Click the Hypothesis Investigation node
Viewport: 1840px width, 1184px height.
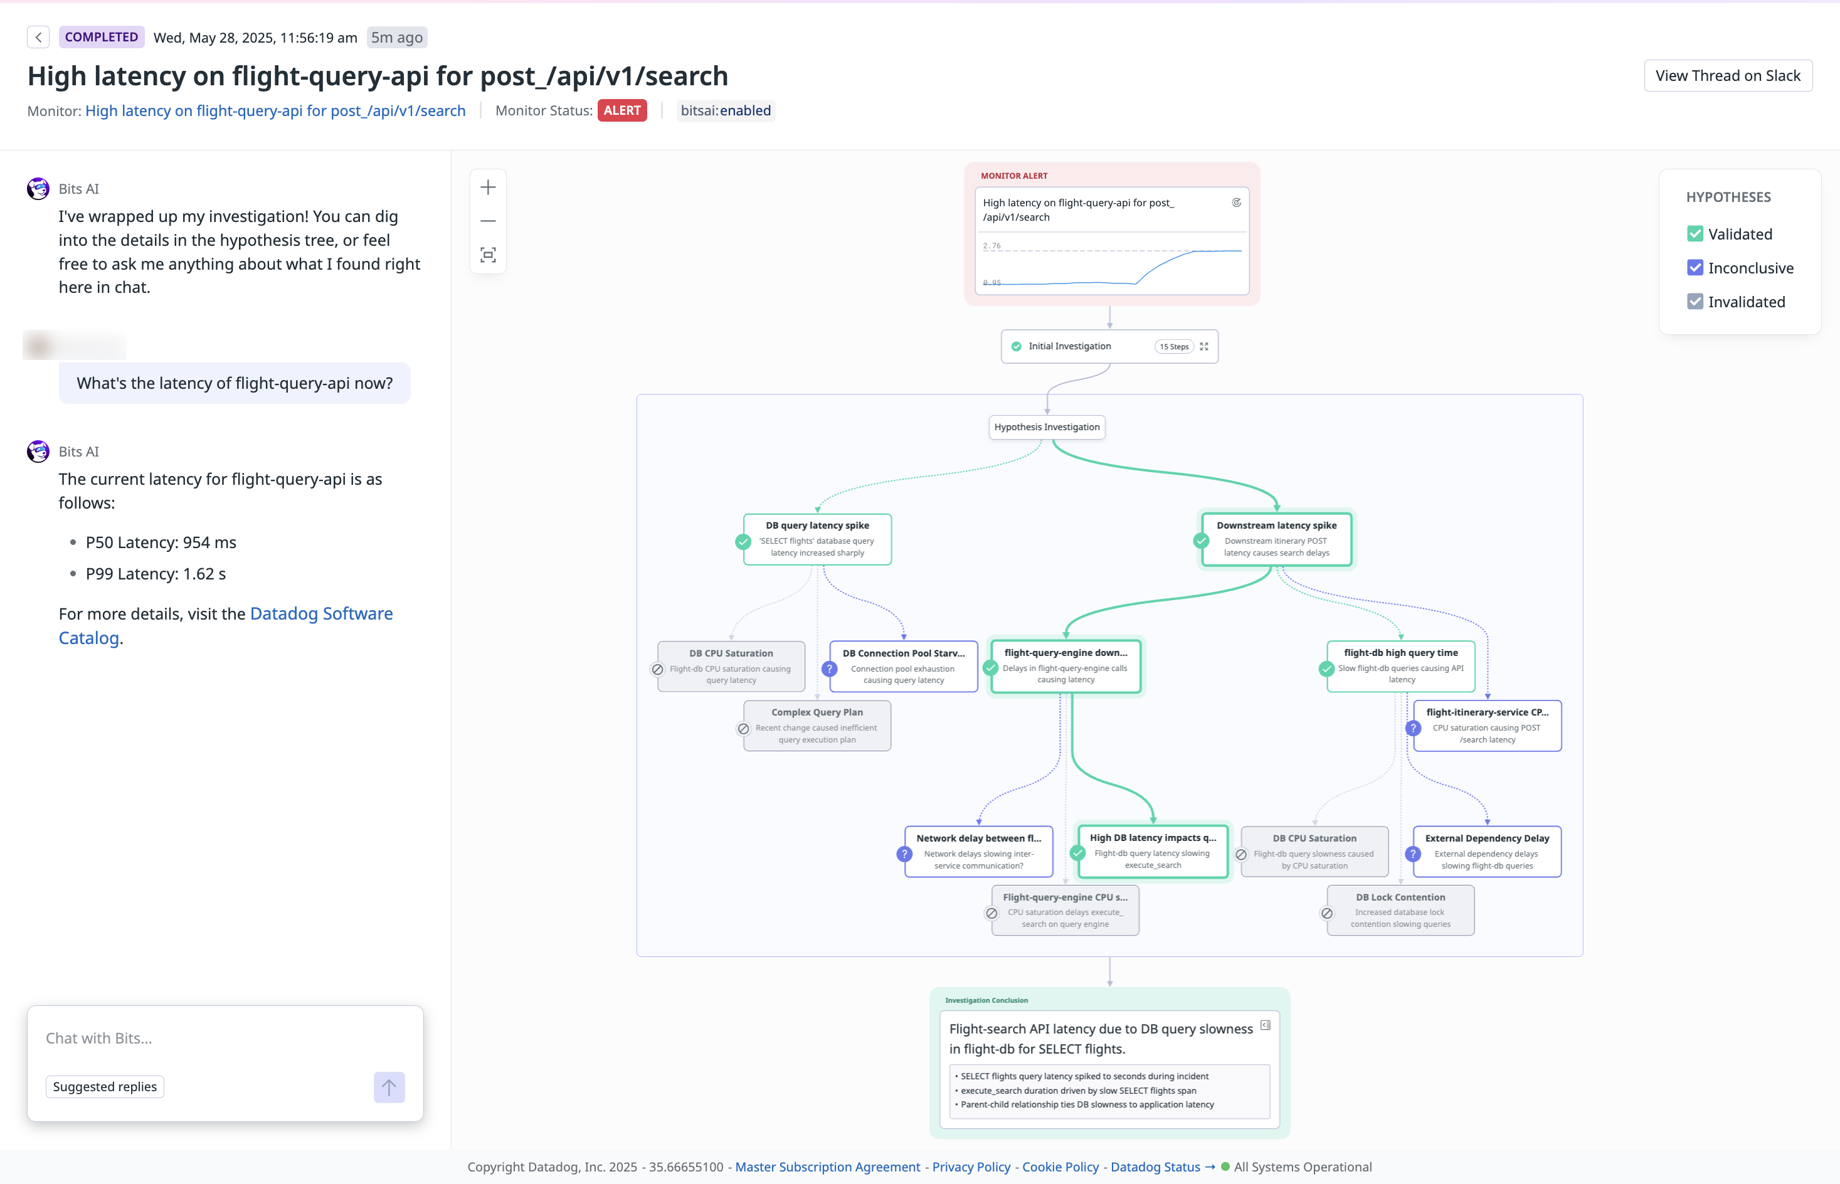[1047, 428]
